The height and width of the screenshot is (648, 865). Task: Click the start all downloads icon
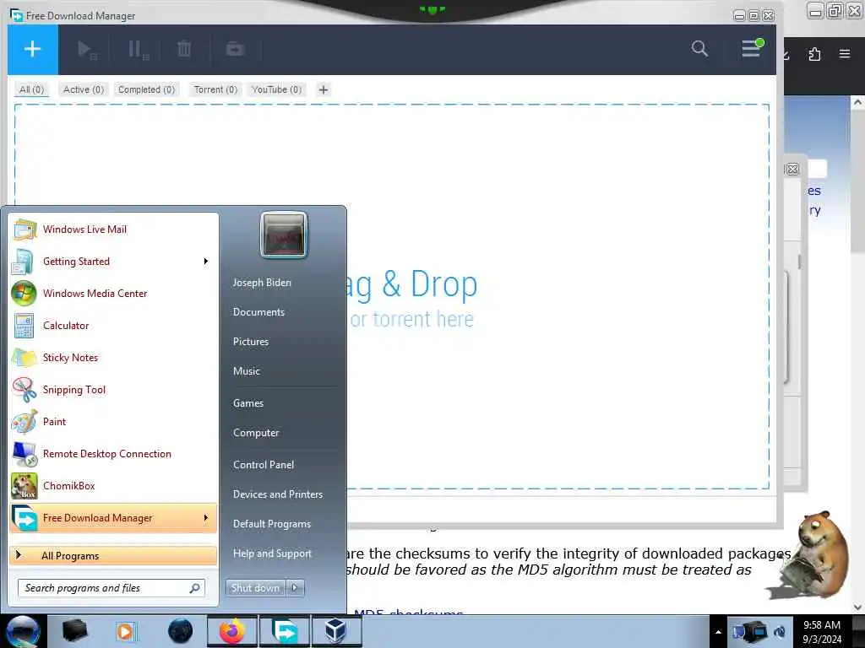[x=87, y=50]
